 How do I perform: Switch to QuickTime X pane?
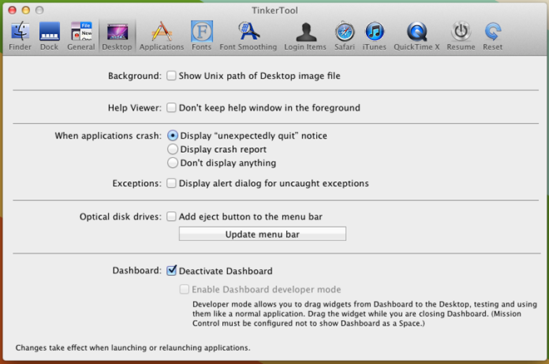[x=417, y=36]
